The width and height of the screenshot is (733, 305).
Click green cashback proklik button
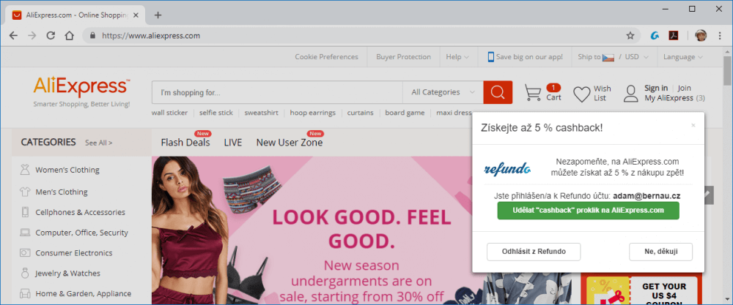click(588, 211)
